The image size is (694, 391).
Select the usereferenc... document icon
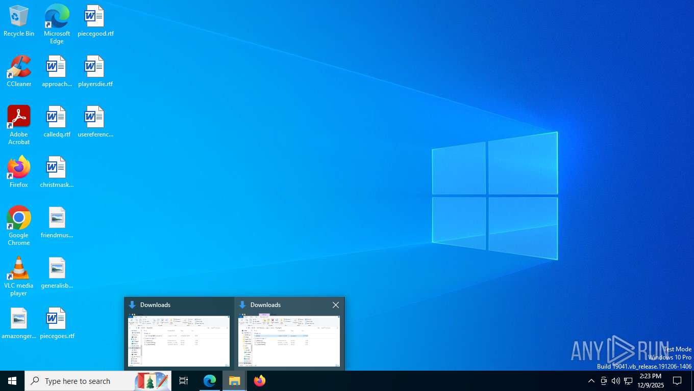coord(95,122)
